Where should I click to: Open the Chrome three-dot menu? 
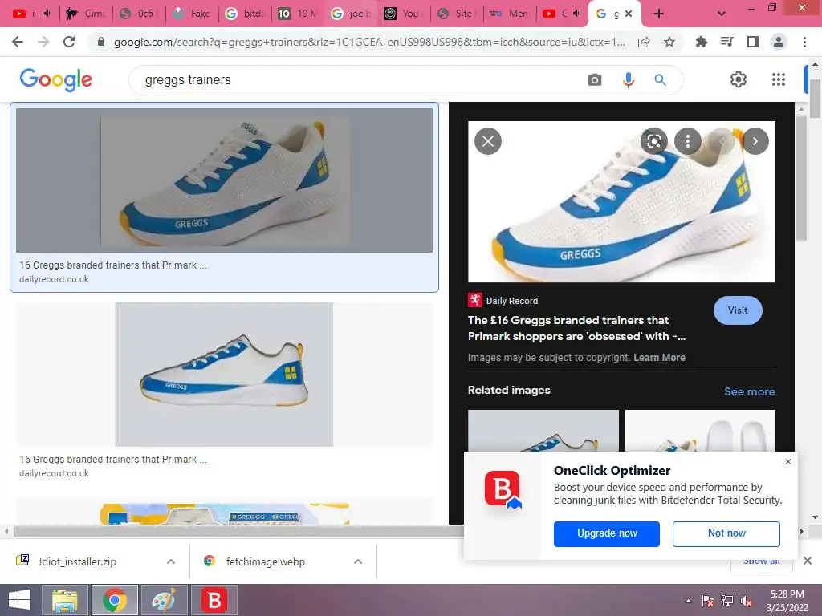804,42
